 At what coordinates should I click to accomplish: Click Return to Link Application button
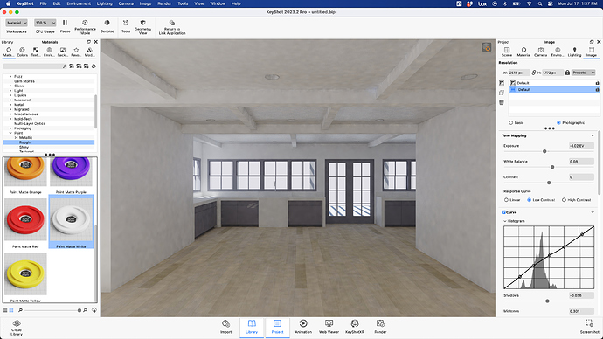click(x=172, y=27)
